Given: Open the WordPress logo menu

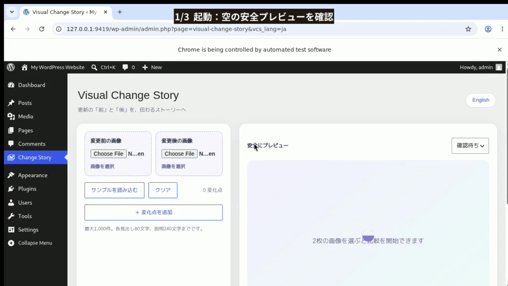Looking at the screenshot, I should tap(11, 67).
